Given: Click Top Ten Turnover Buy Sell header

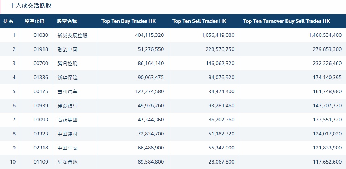Looking at the screenshot, I should (287, 21).
